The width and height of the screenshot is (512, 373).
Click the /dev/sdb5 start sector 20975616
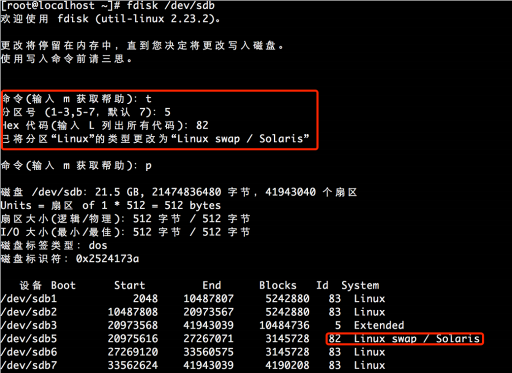(132, 339)
